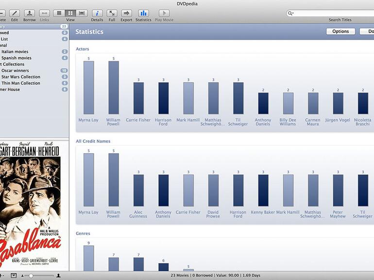Screen dimensions: 374x280
Task: Click the Actors section heading
Action: [x=82, y=49]
